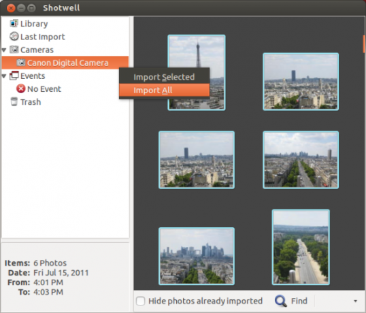The image size is (366, 313).
Task: Select the red No Event icon
Action: click(x=21, y=88)
